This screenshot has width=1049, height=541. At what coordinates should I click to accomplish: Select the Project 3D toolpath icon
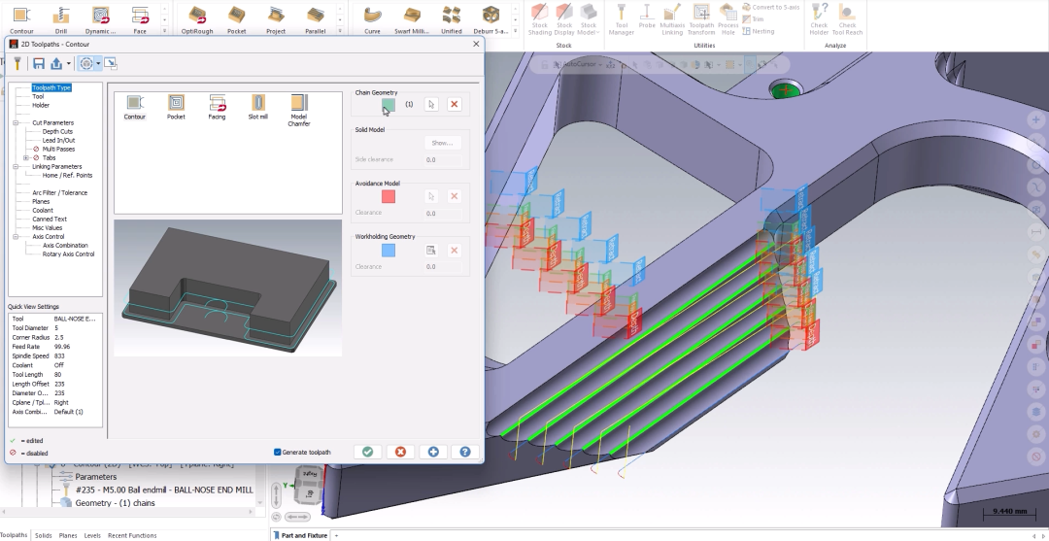[276, 19]
